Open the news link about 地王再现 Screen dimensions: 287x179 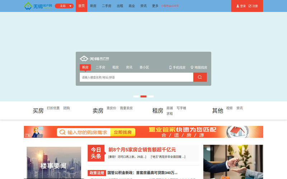[168, 157]
